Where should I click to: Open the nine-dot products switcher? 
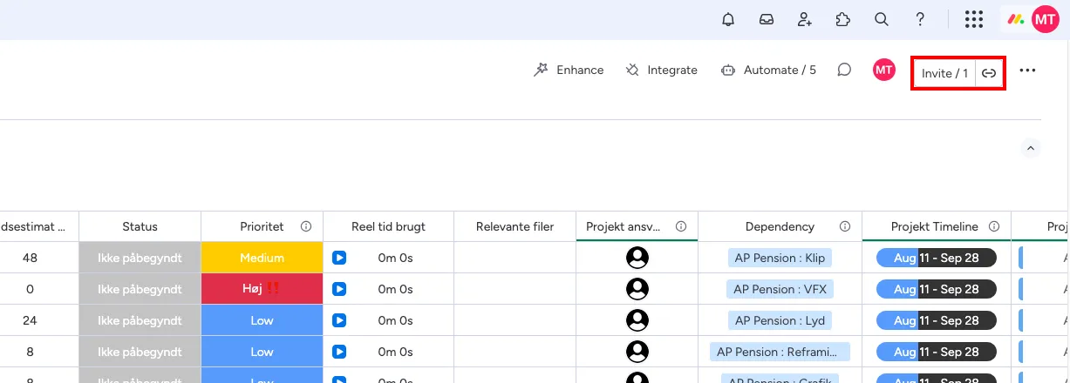pos(974,19)
